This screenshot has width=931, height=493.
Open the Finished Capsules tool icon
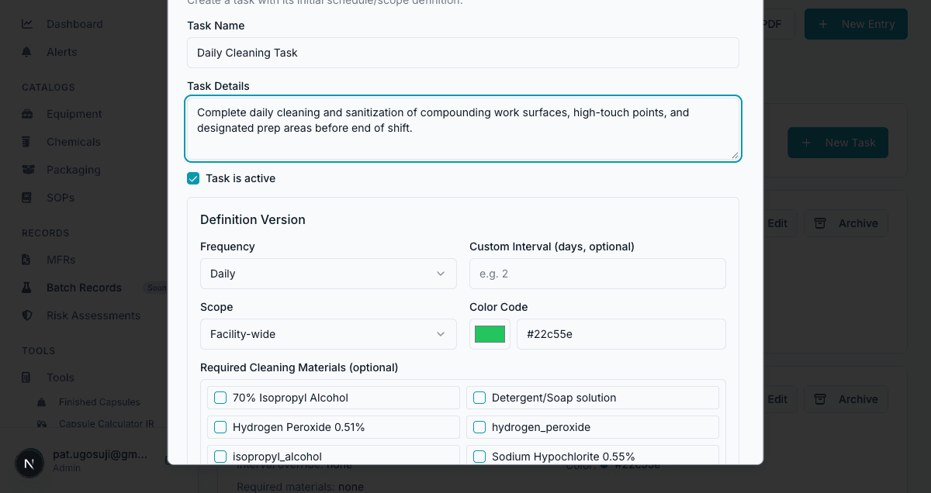[x=40, y=402]
